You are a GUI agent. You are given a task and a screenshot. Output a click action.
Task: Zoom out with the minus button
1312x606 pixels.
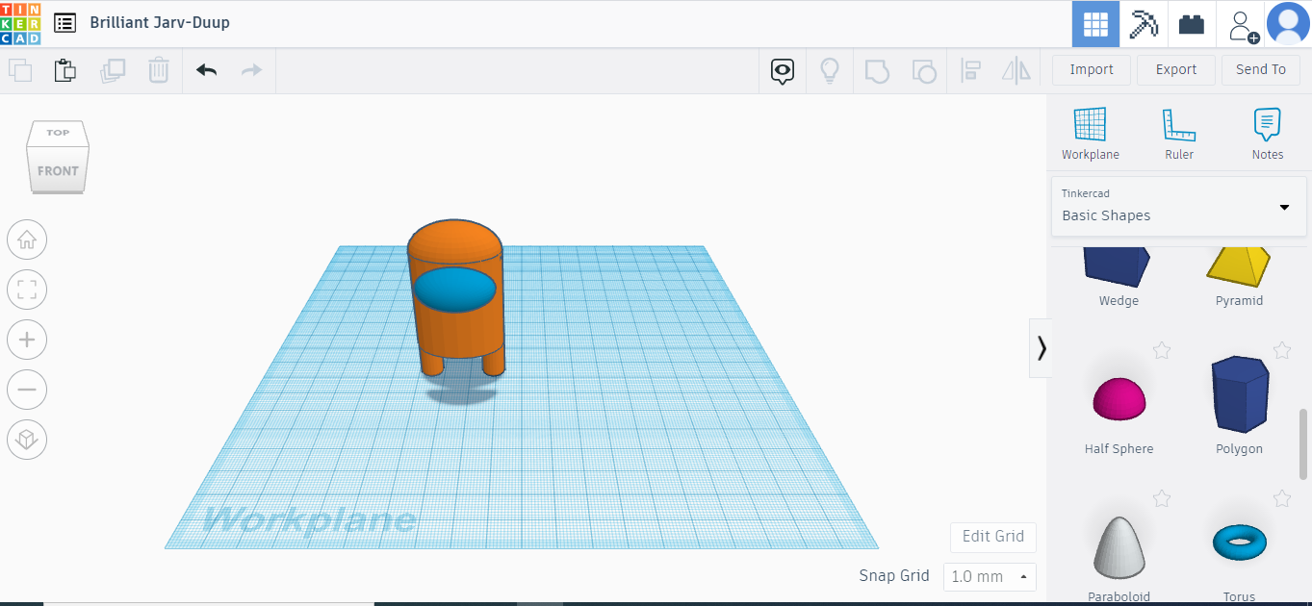(27, 390)
